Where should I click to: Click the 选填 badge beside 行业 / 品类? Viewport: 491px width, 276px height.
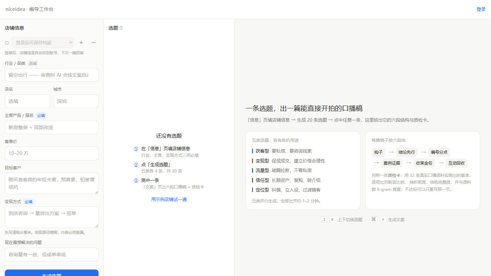pos(33,63)
